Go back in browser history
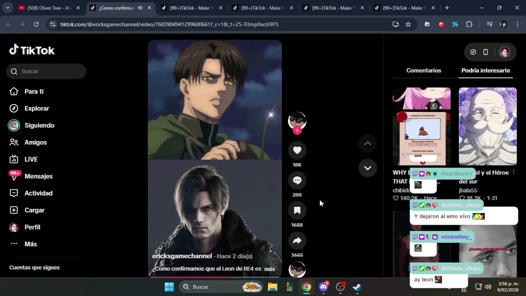This screenshot has height=296, width=526. 9,24
